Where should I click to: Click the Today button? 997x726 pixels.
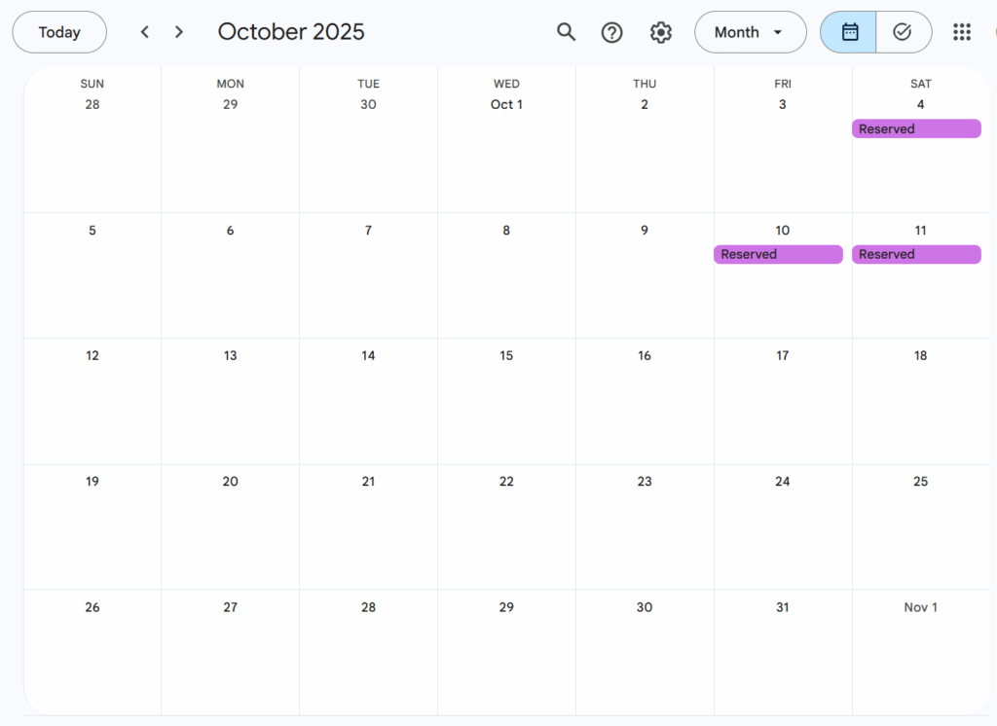pos(59,32)
